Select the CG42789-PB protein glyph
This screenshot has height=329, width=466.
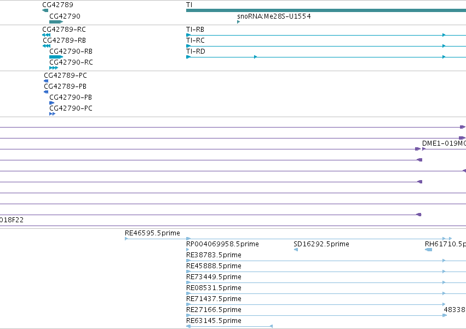46,92
